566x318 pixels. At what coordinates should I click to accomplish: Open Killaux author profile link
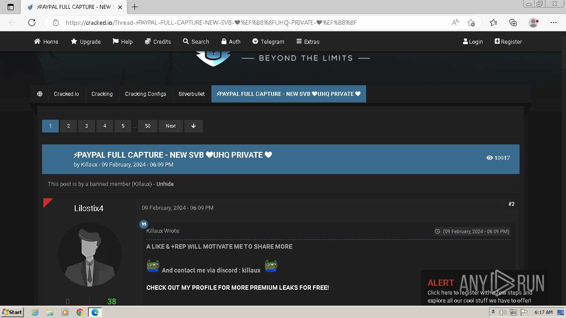89,165
